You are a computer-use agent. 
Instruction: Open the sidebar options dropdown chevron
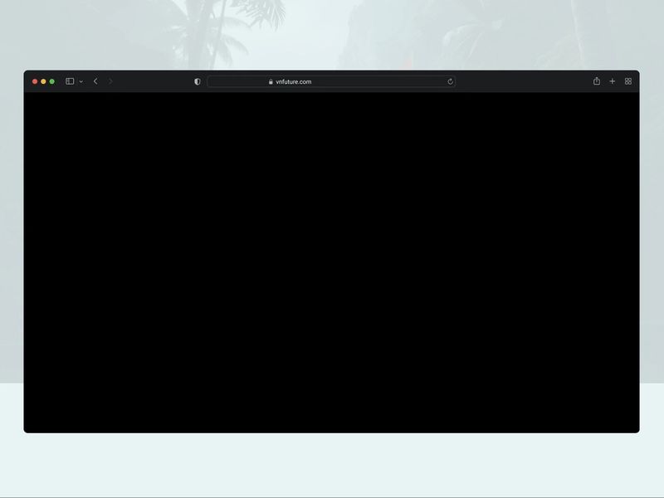[81, 81]
